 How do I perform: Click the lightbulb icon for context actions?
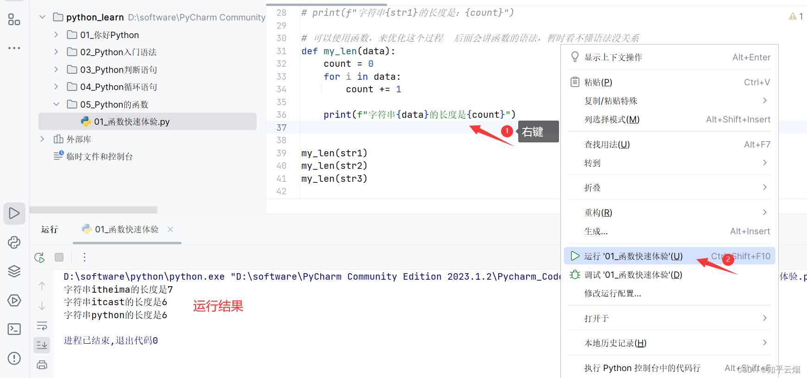pyautogui.click(x=575, y=57)
